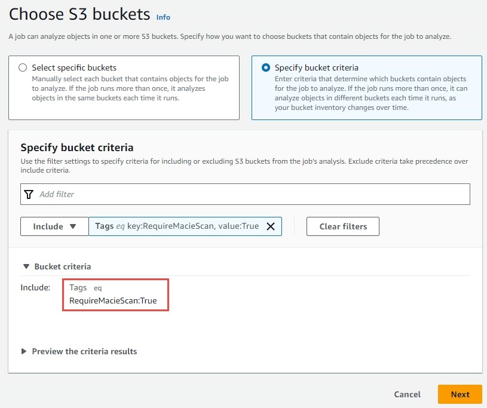Select the 'Specify bucket criteria' radio button
This screenshot has height=408, width=487.
(266, 68)
